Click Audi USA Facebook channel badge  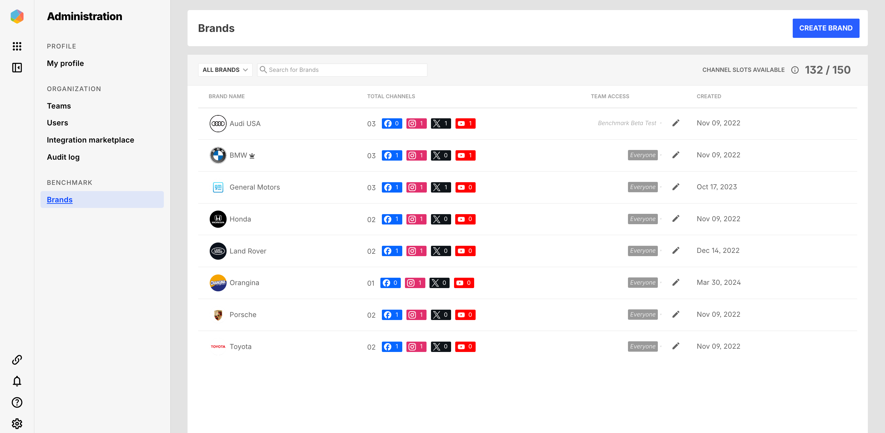pos(392,123)
